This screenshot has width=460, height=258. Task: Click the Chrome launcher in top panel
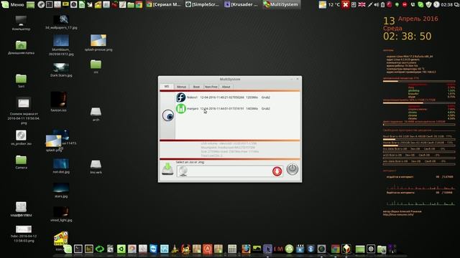(x=139, y=4)
